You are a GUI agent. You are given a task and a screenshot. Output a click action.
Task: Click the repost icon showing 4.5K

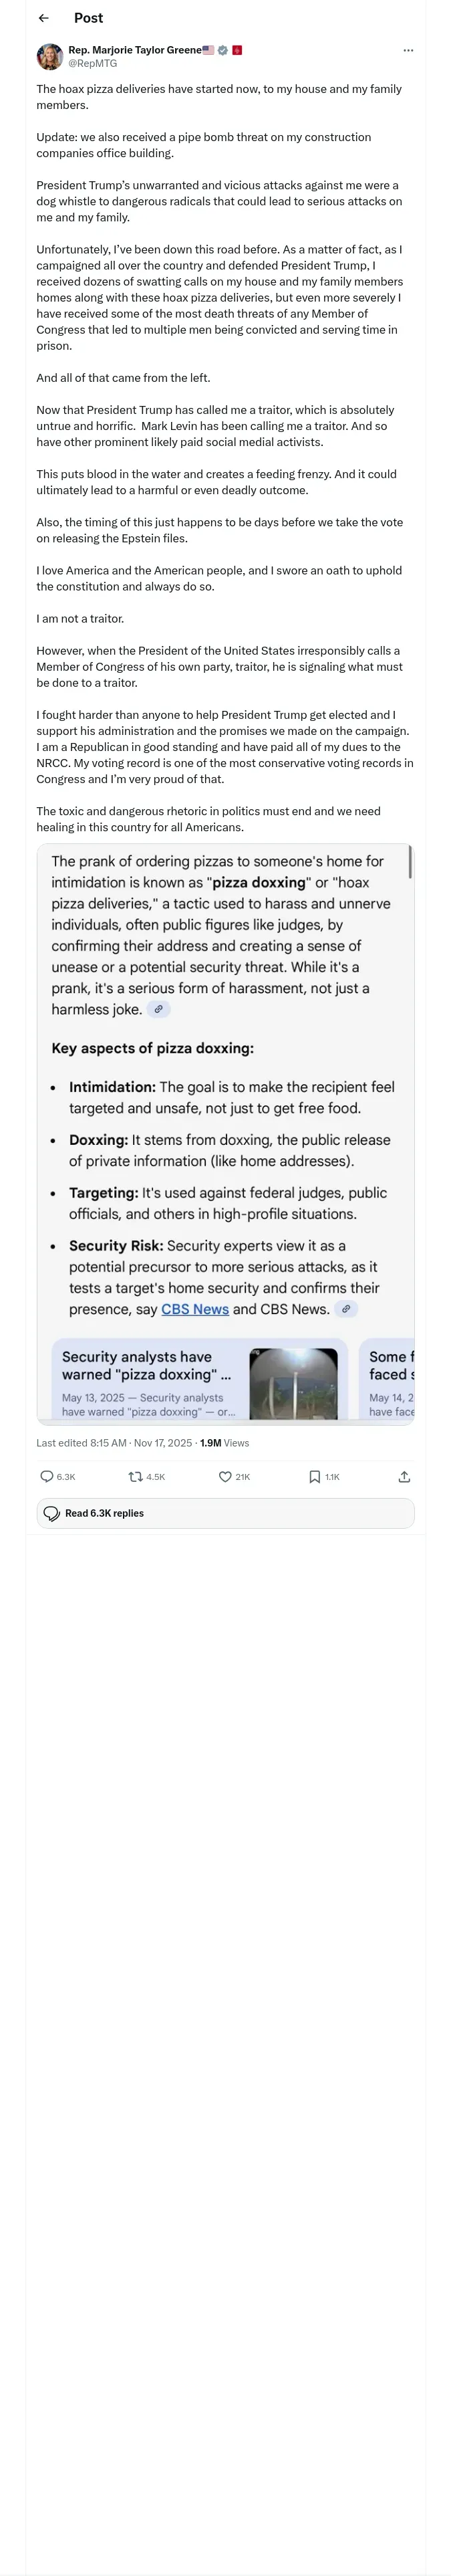(135, 1476)
